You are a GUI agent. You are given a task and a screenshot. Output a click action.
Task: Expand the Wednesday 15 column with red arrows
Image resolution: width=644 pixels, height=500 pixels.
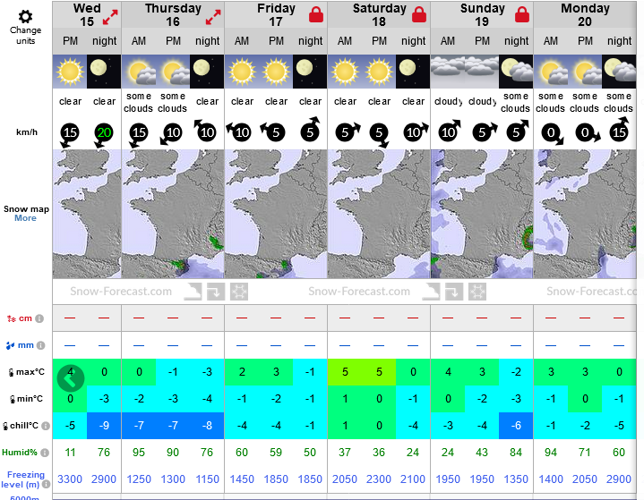point(110,17)
